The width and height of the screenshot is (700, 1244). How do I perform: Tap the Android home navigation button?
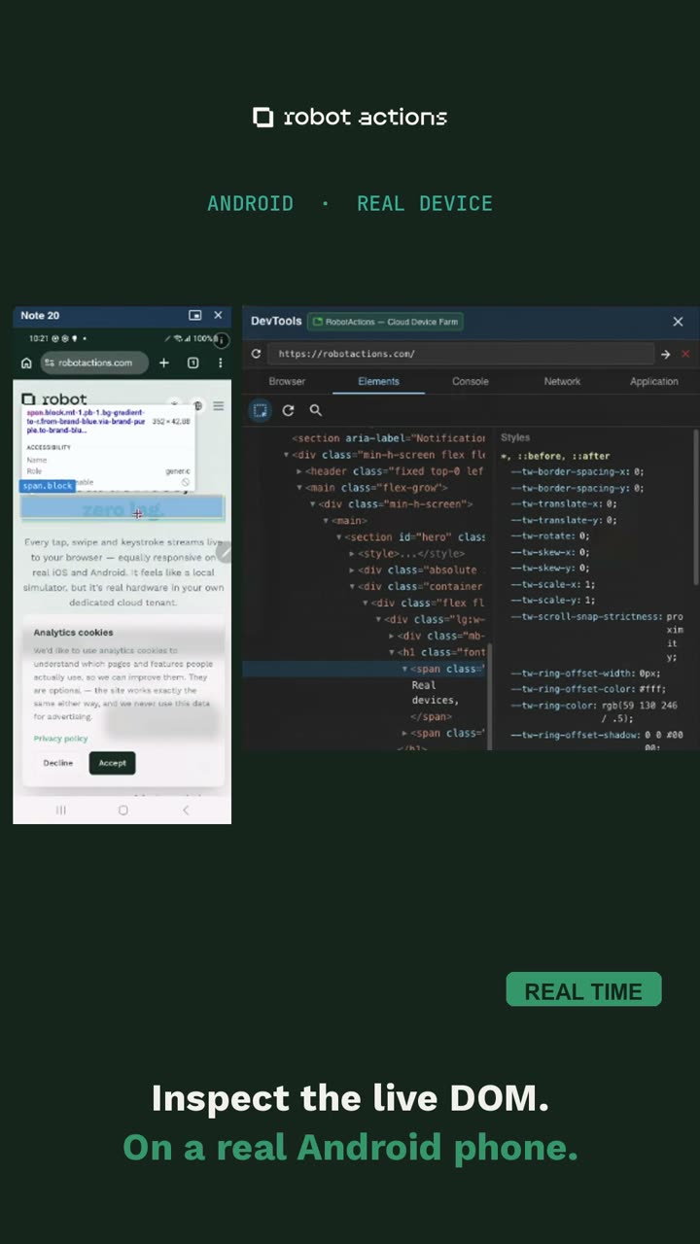[122, 810]
